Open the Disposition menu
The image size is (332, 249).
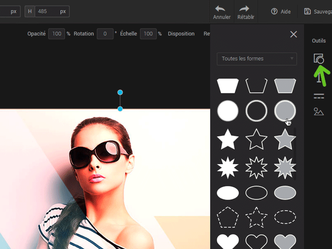coord(181,34)
